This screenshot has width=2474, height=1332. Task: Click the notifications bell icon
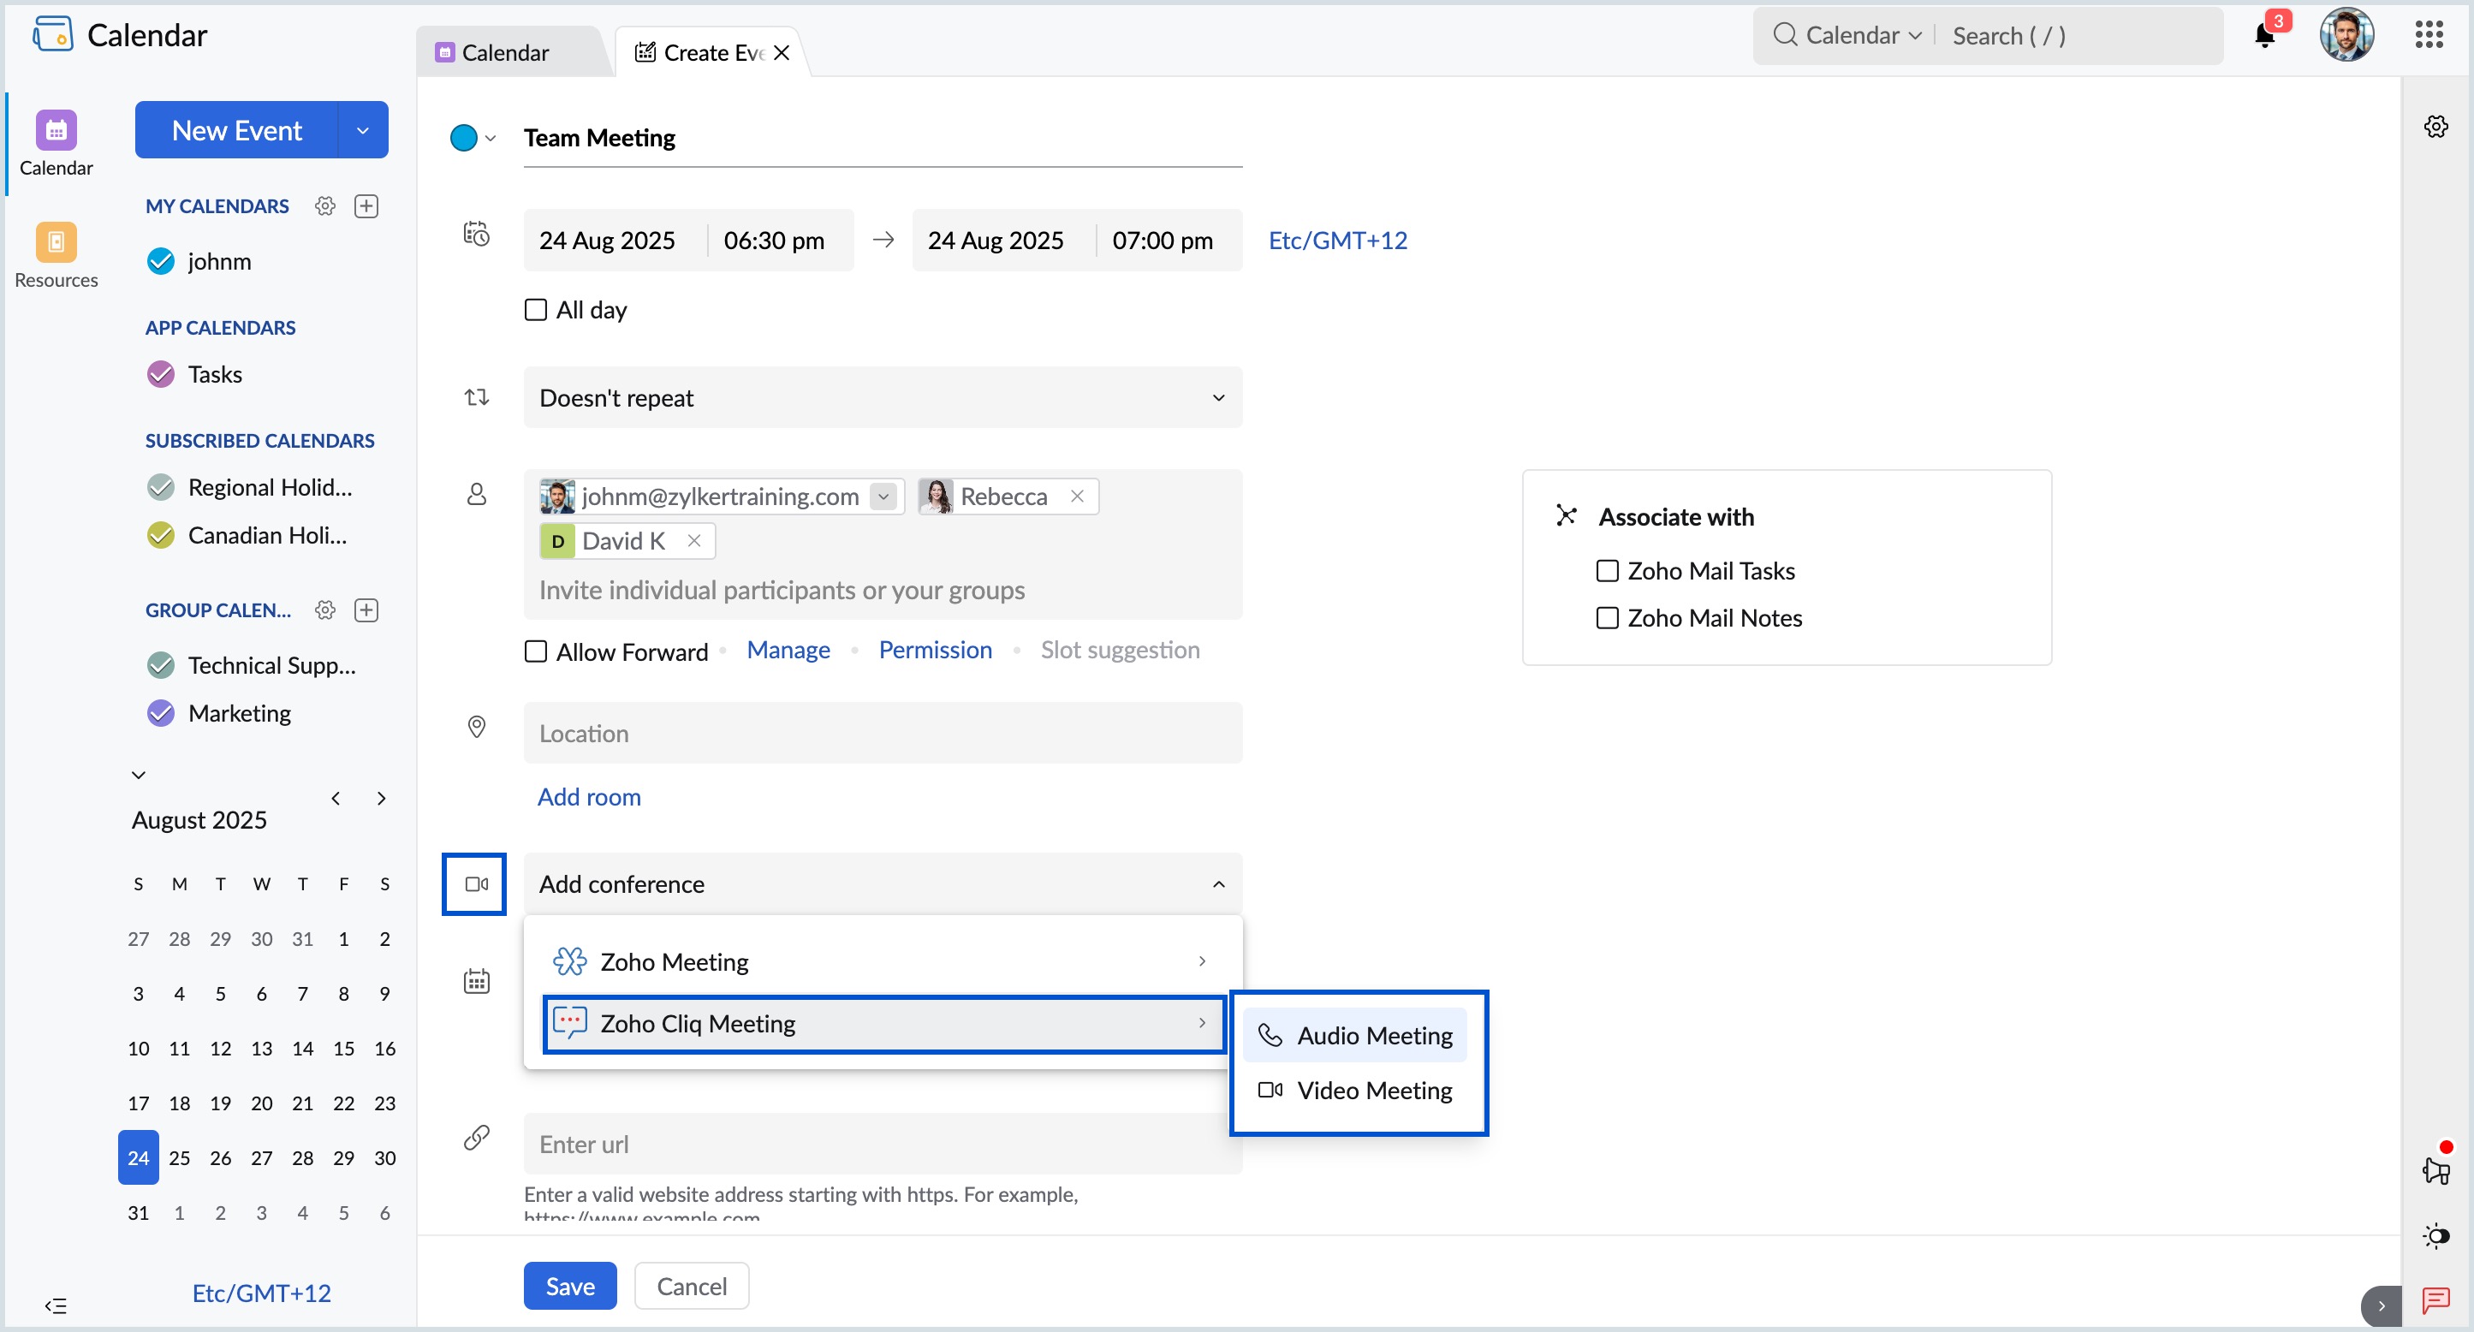pos(2263,37)
